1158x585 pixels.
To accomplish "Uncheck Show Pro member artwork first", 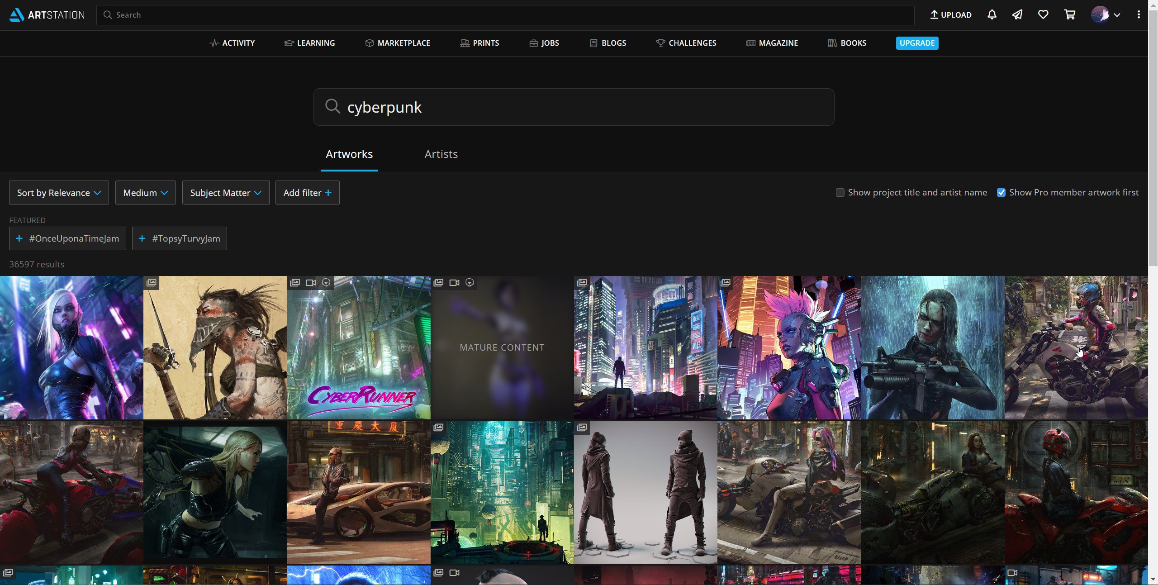I will pos(1001,193).
